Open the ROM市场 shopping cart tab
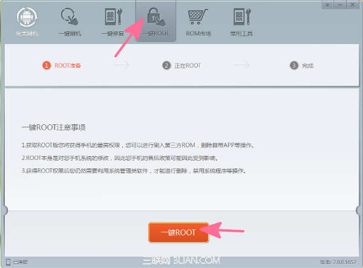363x268 pixels. click(x=198, y=22)
